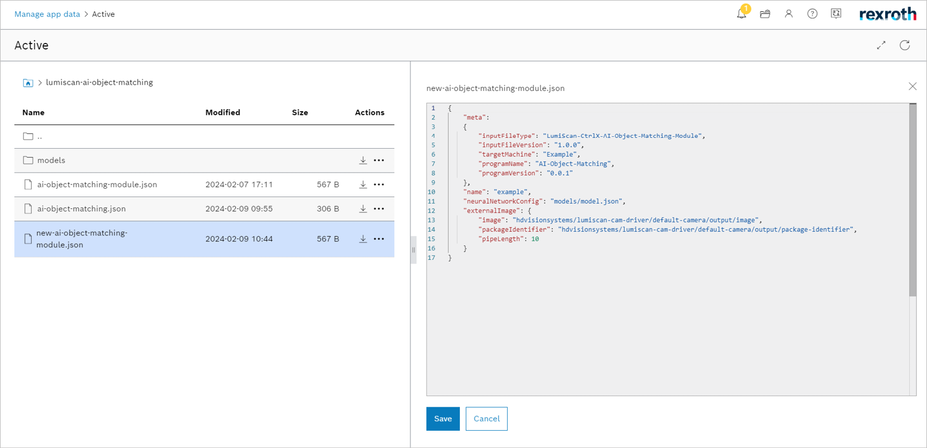The height and width of the screenshot is (448, 927).
Task: Refresh the Active file list
Action: (905, 45)
